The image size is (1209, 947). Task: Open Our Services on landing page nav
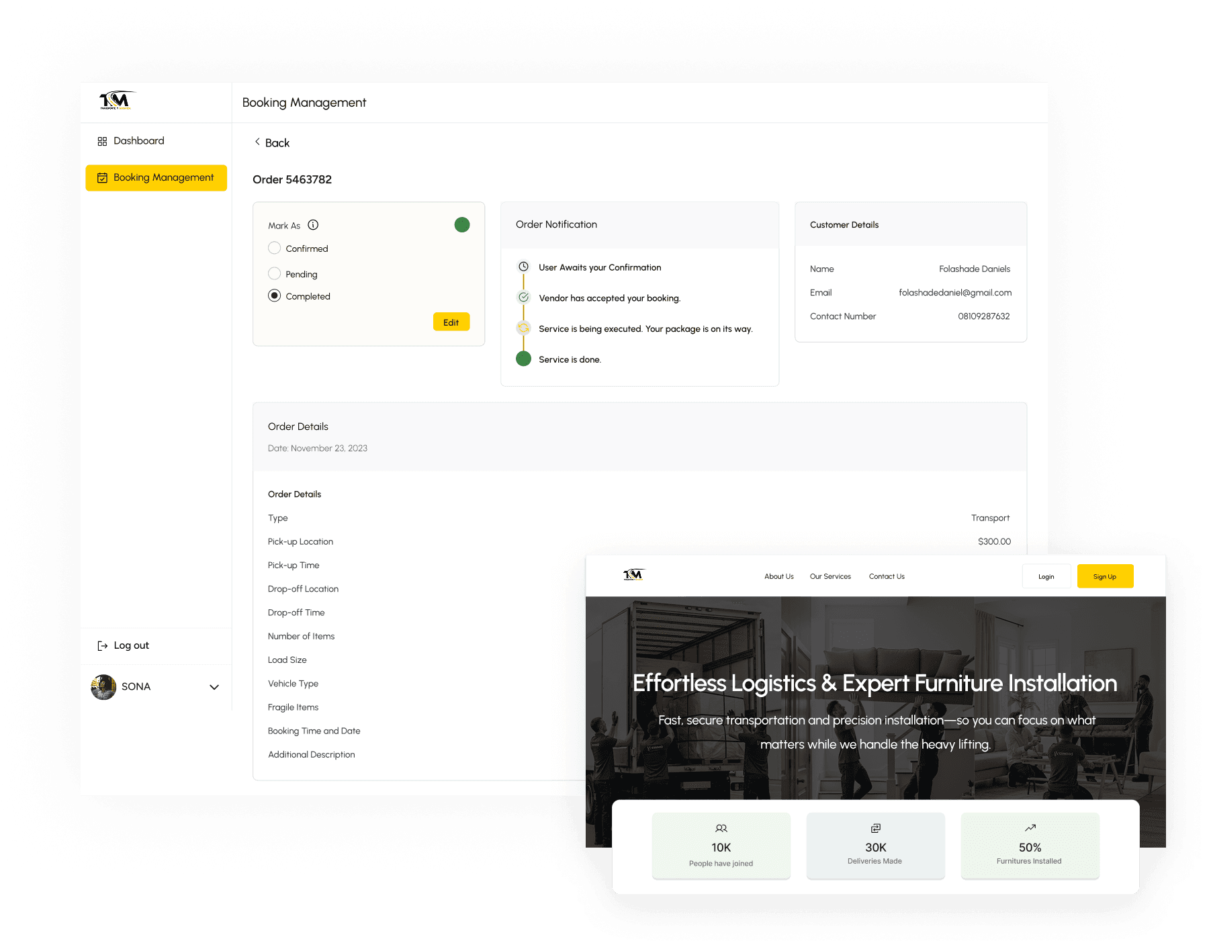[830, 576]
